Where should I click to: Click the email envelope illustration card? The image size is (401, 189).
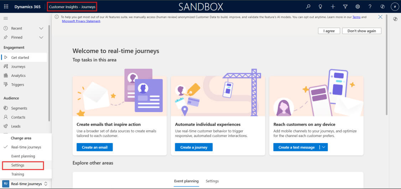point(119,92)
